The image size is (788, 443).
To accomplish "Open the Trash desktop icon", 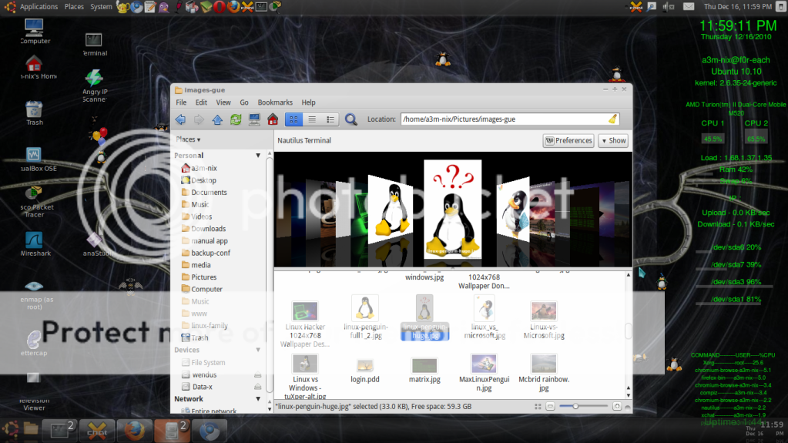I will (x=34, y=113).
